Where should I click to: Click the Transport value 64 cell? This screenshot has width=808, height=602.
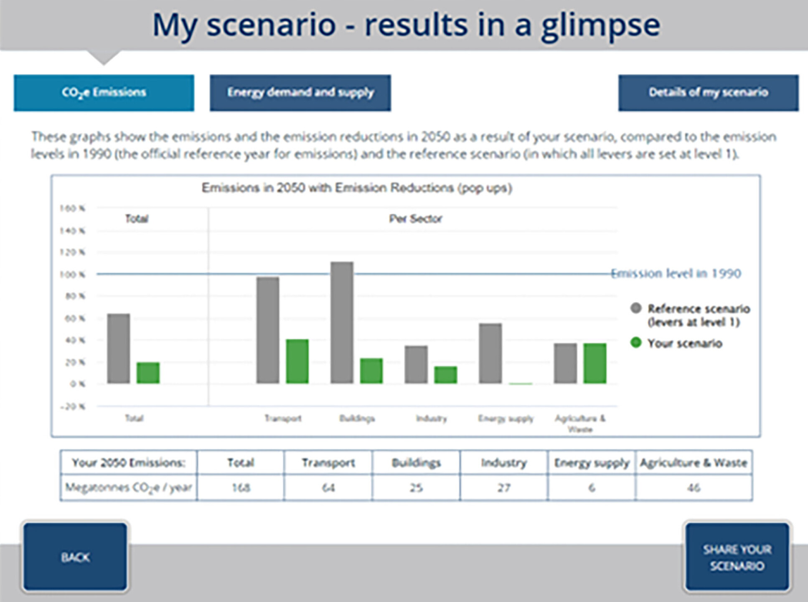pyautogui.click(x=328, y=487)
